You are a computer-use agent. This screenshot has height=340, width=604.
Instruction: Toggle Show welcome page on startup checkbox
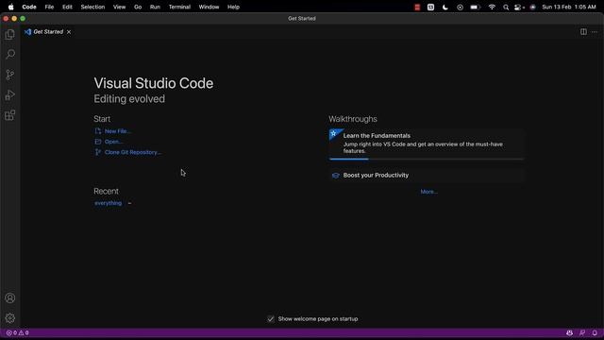click(x=271, y=319)
